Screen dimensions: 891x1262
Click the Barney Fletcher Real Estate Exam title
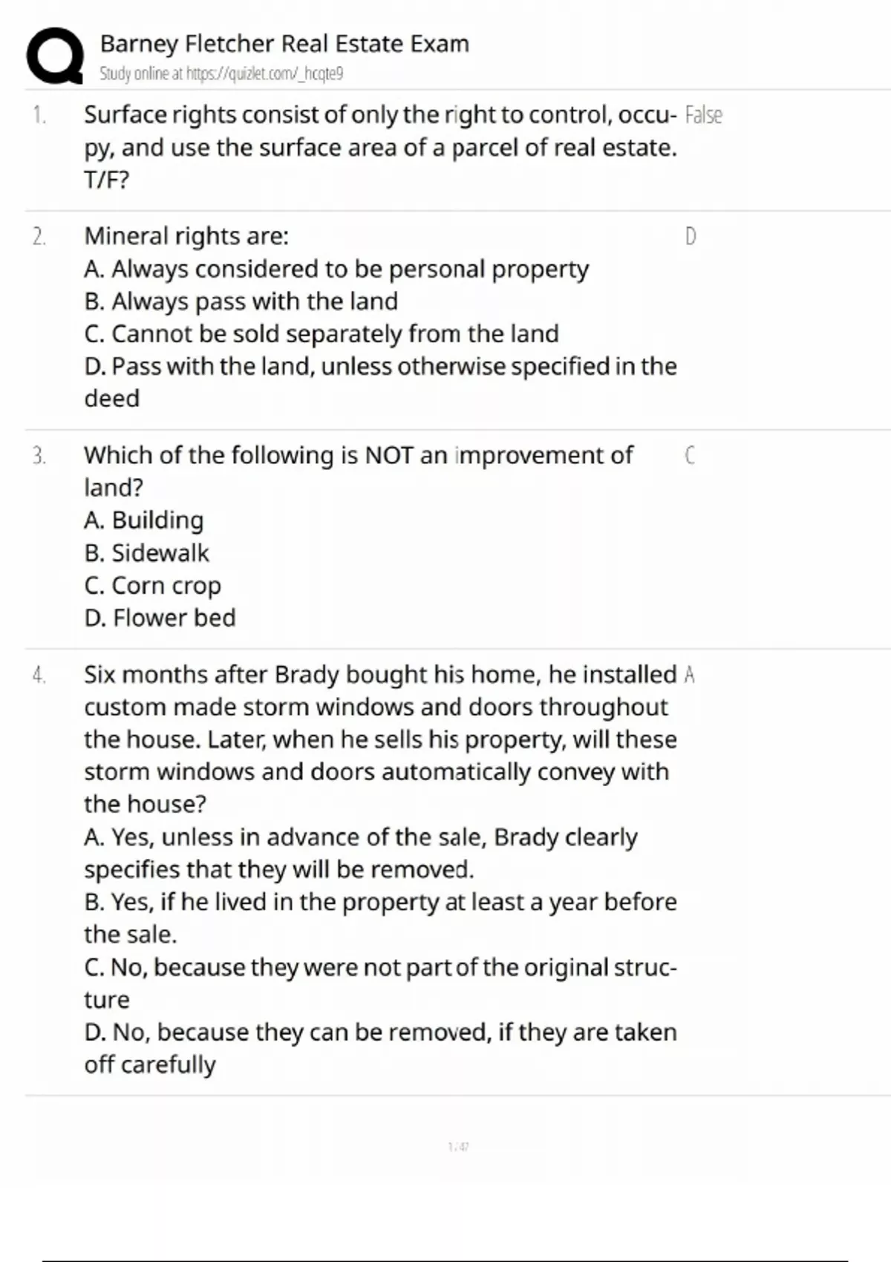284,44
